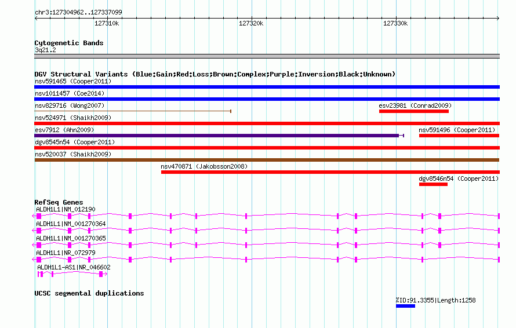Open the dgv8545n54 (Cooper2011) label
This screenshot has height=328, width=516.
(75, 142)
